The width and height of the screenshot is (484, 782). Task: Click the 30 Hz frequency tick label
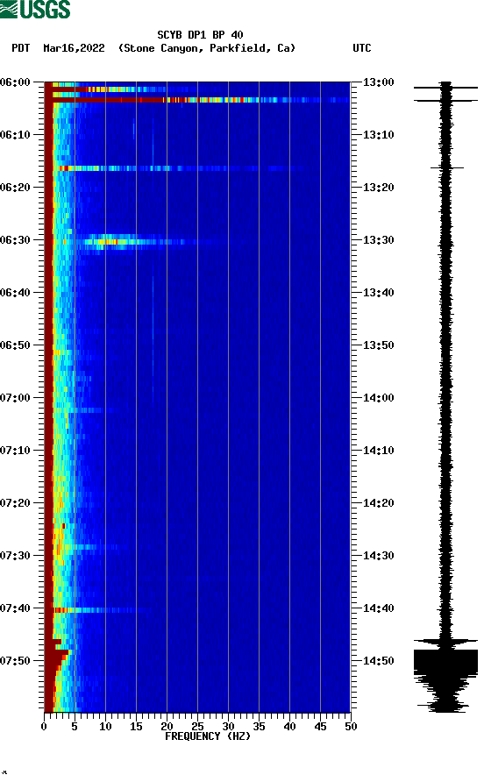point(228,727)
